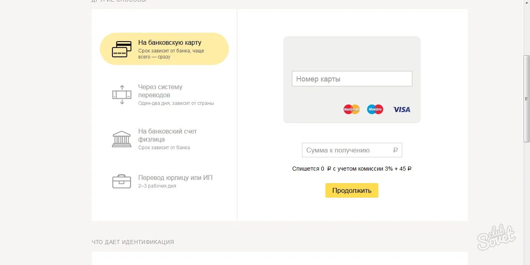
Task: Click the ruble sign in amount field
Action: point(395,150)
